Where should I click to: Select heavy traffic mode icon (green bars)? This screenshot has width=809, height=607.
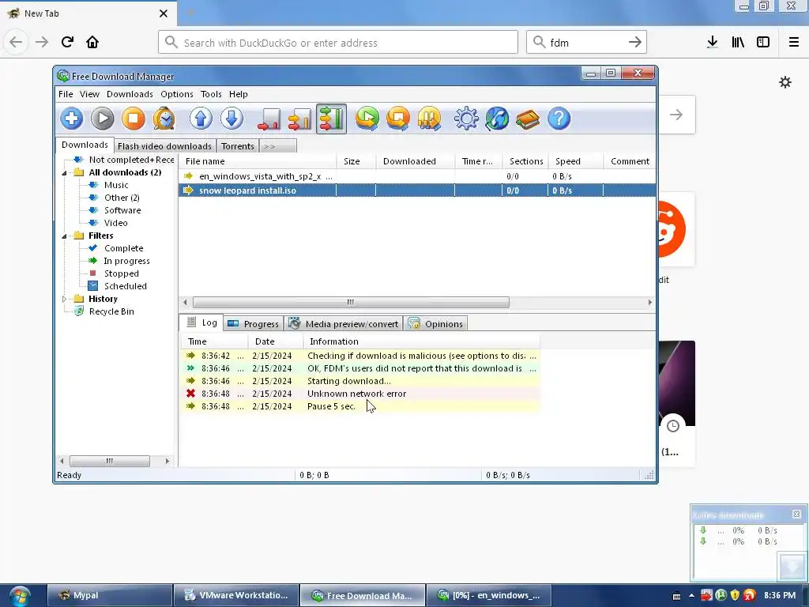(331, 119)
